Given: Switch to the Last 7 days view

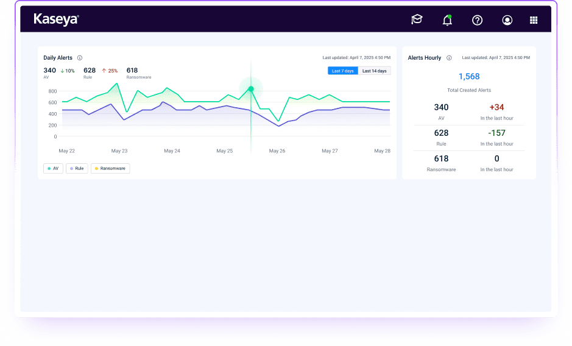Looking at the screenshot, I should [x=342, y=71].
